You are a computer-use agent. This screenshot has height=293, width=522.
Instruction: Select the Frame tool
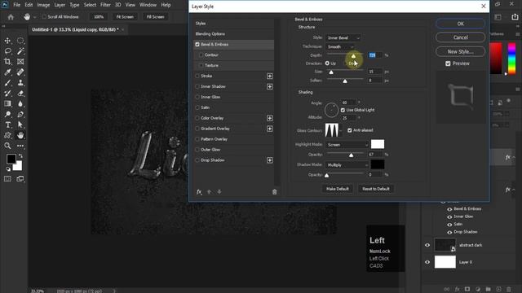tap(20, 62)
